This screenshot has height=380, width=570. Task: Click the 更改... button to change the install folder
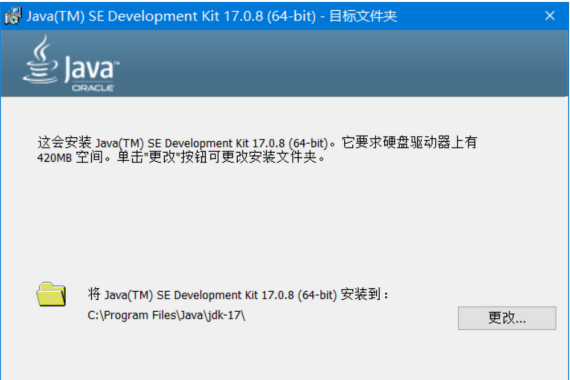tap(507, 318)
